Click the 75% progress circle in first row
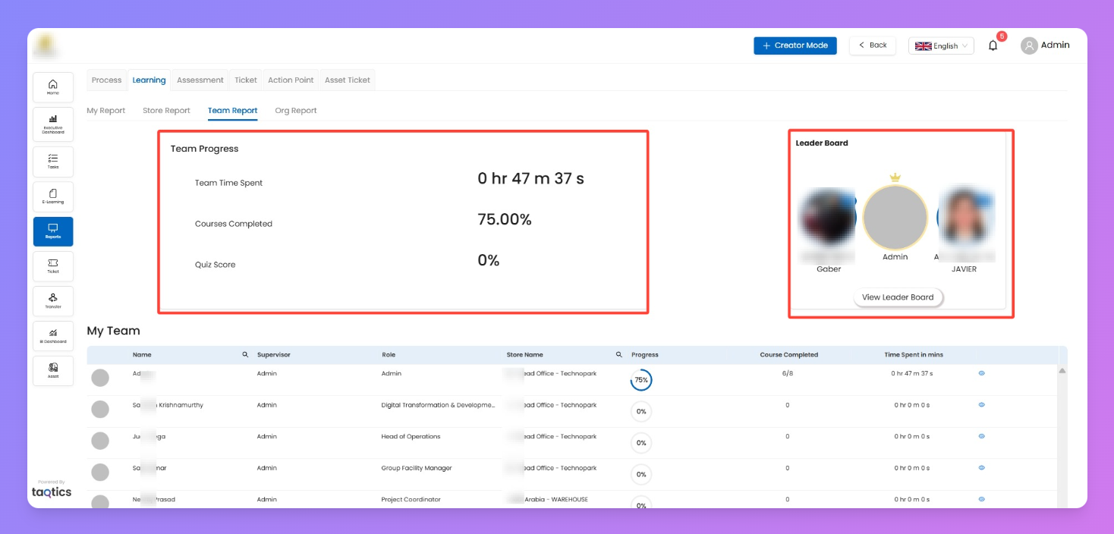Screen dimensions: 1114x534 pyautogui.click(x=641, y=380)
